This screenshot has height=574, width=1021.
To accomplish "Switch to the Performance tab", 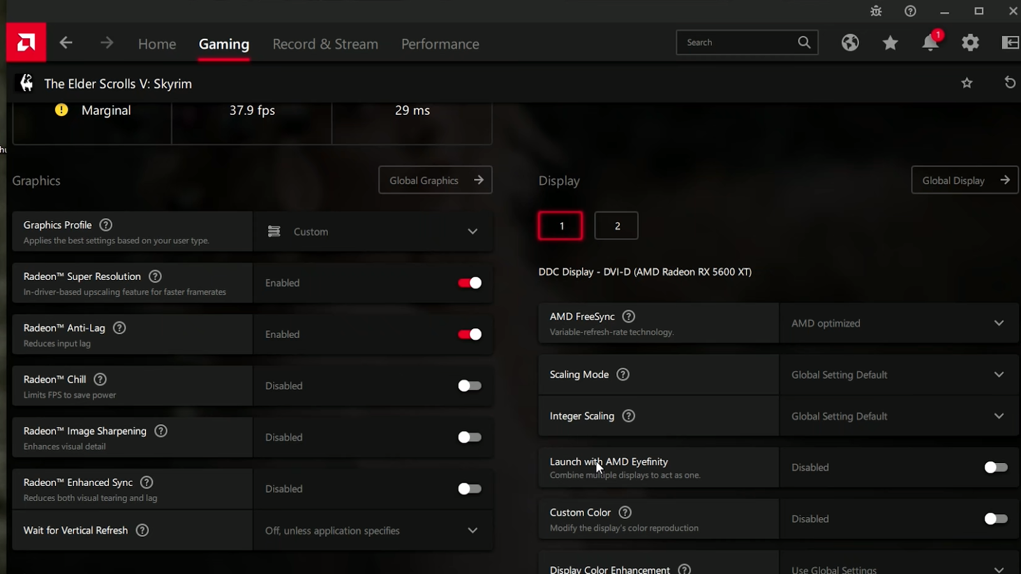I will [x=440, y=44].
